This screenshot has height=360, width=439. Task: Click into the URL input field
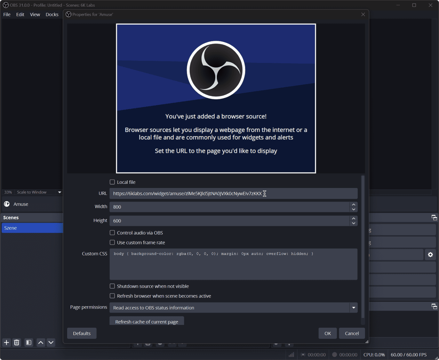(x=233, y=194)
